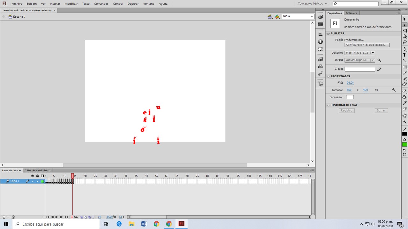
Task: Select the Selection tool
Action: (404, 19)
